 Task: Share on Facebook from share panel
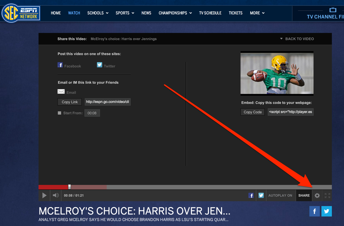tap(69, 65)
